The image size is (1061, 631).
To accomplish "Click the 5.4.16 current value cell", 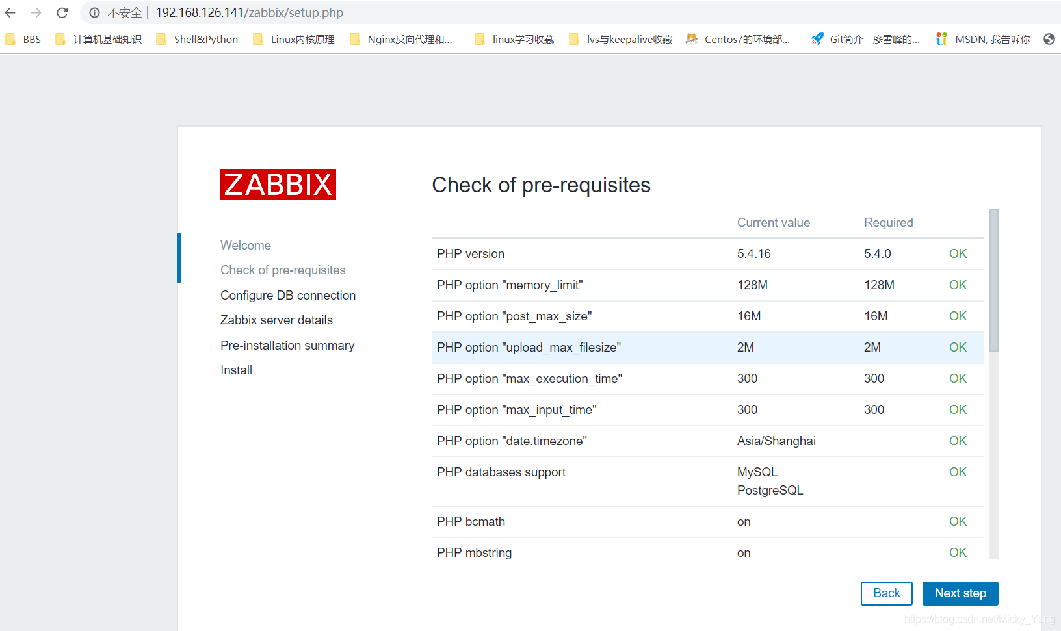I will tap(754, 254).
